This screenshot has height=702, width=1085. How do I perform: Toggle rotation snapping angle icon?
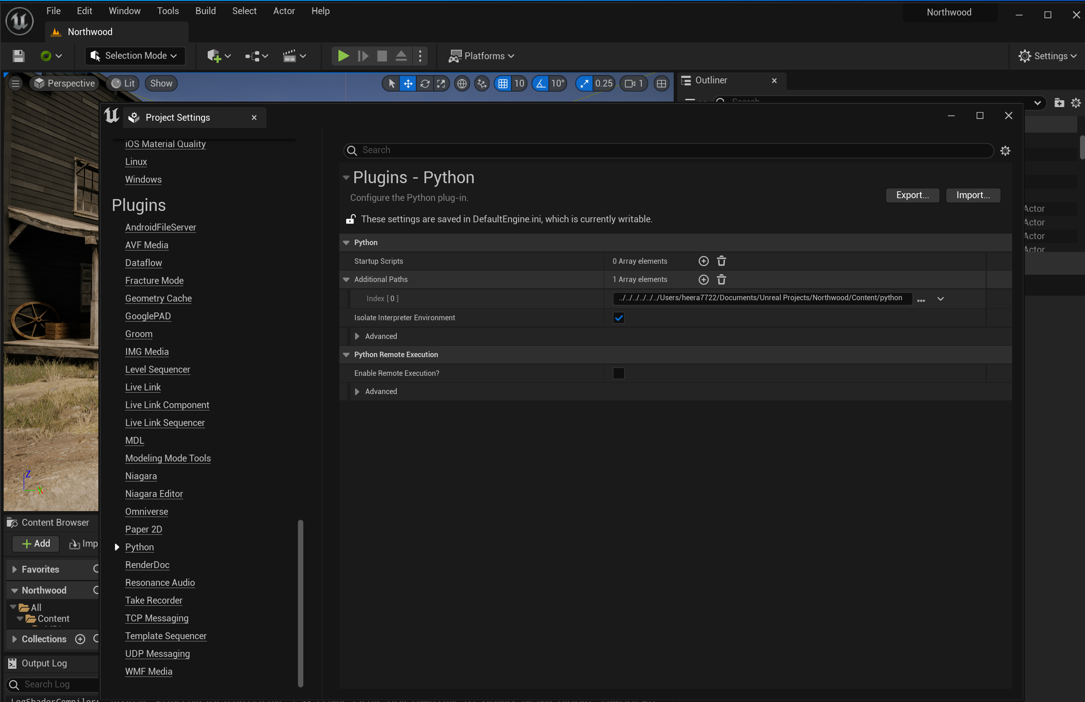(540, 83)
